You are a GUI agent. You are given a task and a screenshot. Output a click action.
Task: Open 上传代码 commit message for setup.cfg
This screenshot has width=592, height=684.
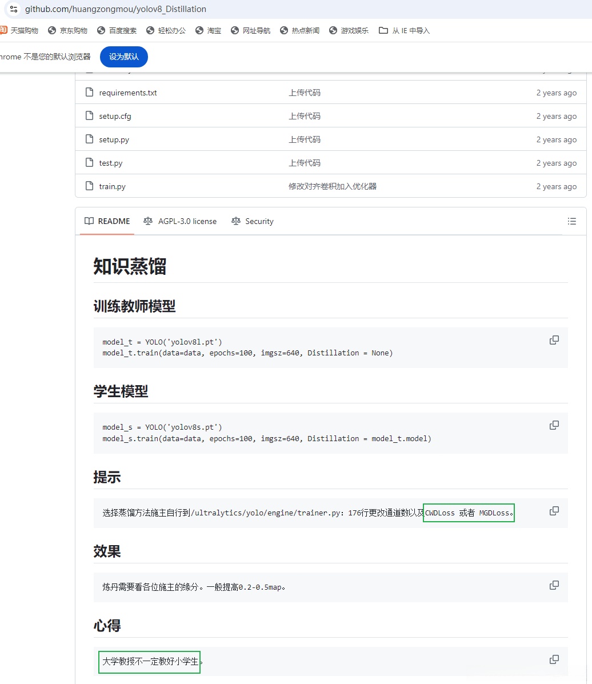click(305, 116)
